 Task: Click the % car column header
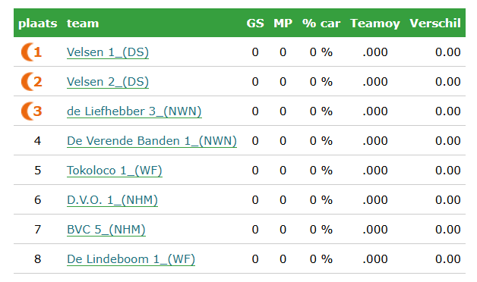(x=321, y=23)
